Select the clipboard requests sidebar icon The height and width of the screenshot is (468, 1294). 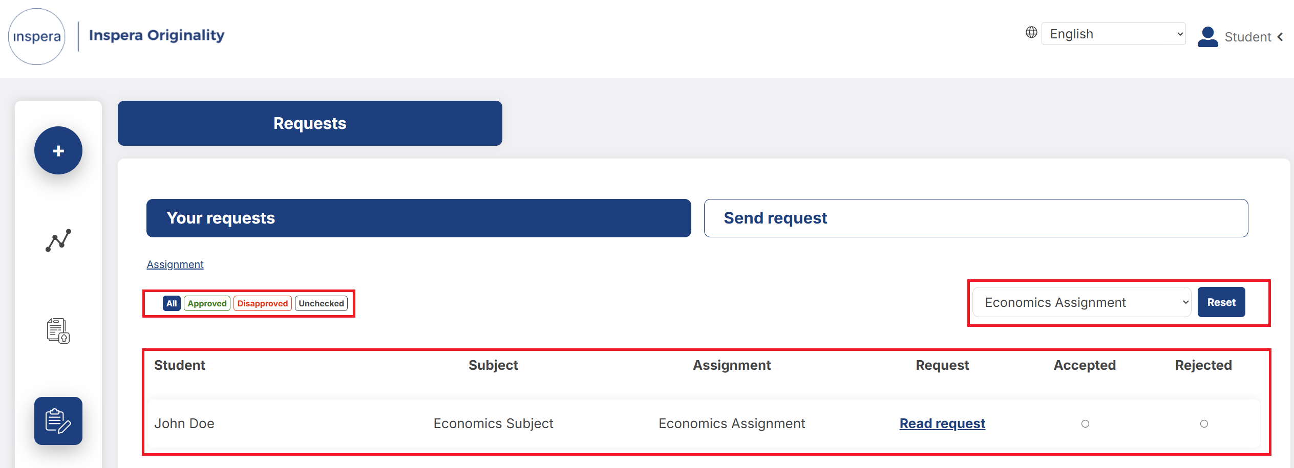pos(58,420)
